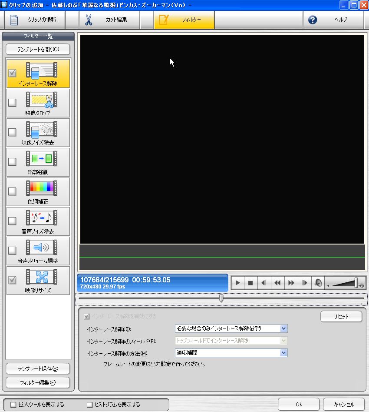Check 拡大ツールを表示する option
The image size is (369, 412).
tap(13, 404)
